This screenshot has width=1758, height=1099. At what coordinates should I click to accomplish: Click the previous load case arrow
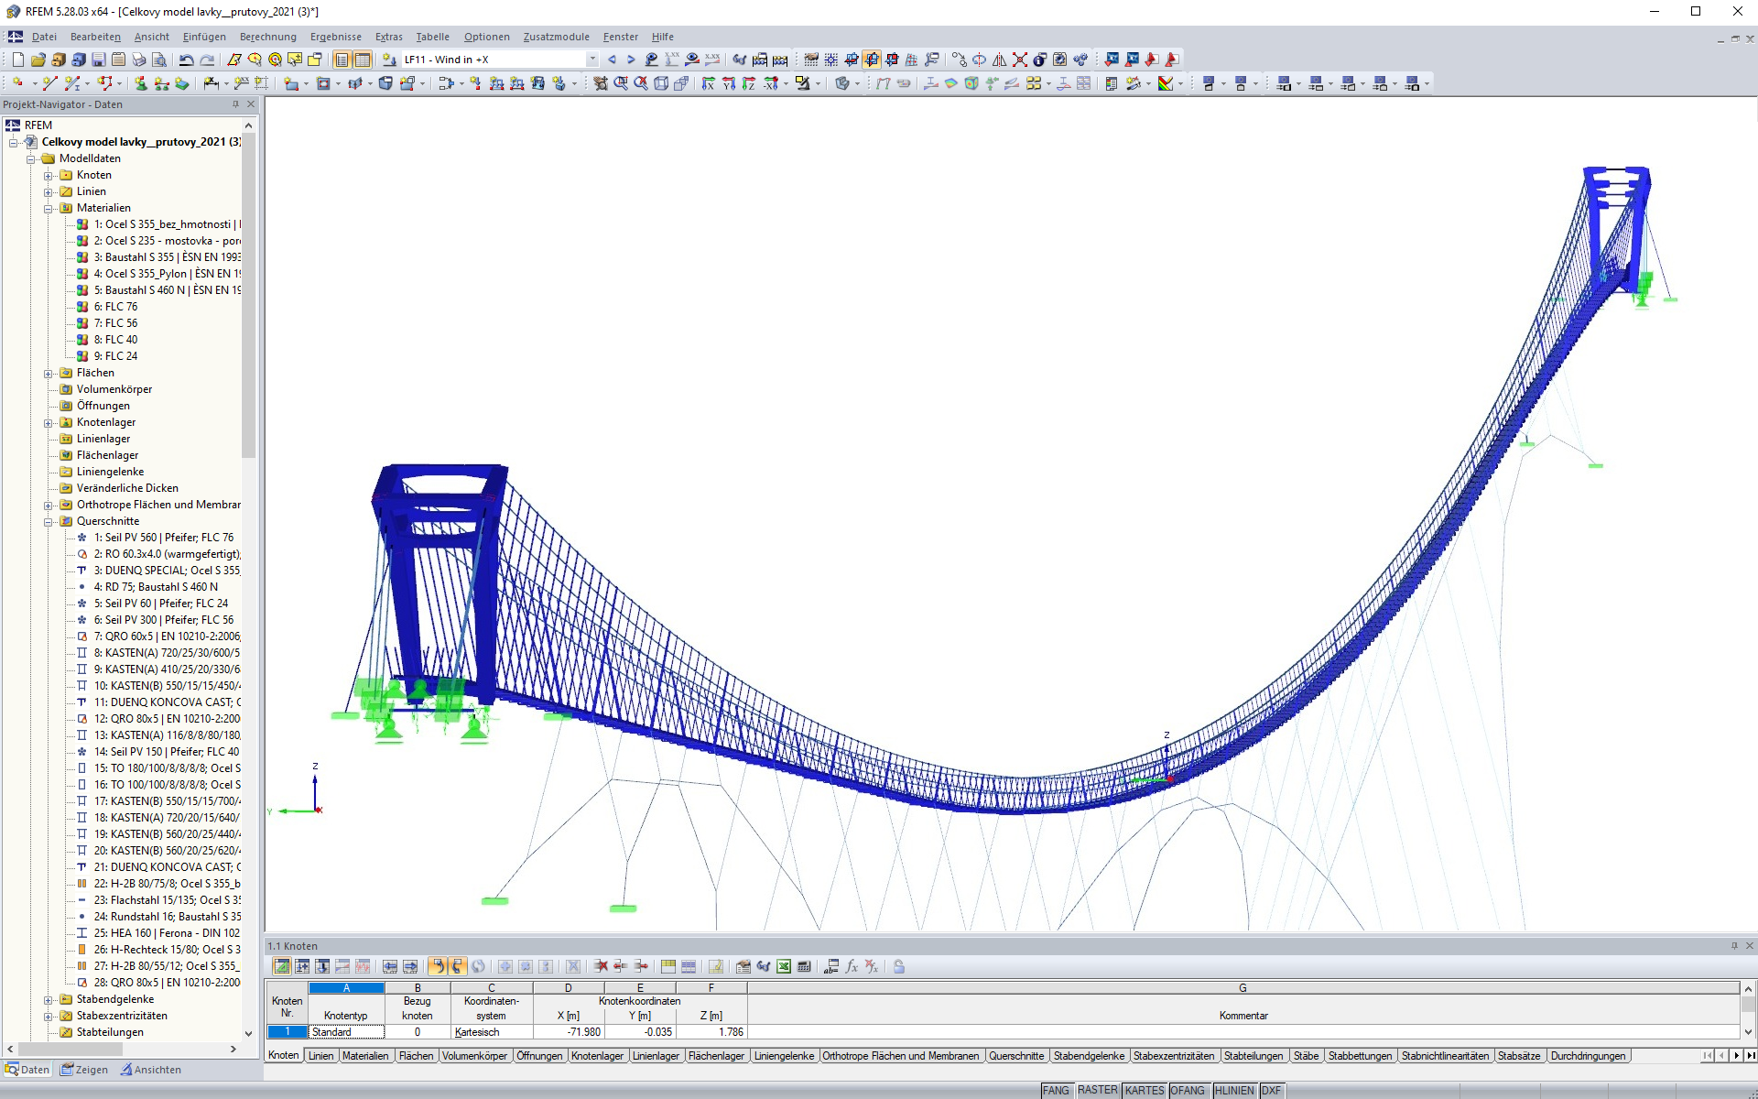[x=612, y=60]
